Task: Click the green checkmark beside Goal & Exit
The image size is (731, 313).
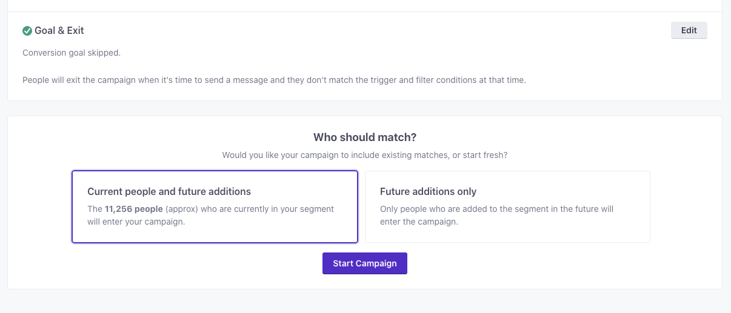Action: point(27,31)
